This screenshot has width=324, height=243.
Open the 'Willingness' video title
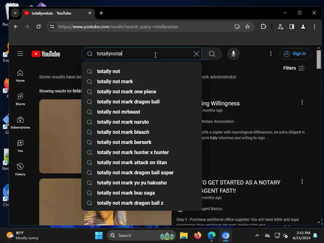(221, 103)
